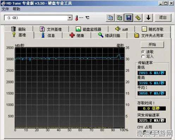Click the 传输速率 group label
Viewport: 175px width, 140px height.
click(145, 63)
